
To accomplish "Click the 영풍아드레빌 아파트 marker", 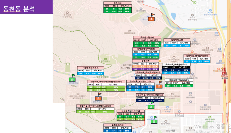I will coord(208,48).
